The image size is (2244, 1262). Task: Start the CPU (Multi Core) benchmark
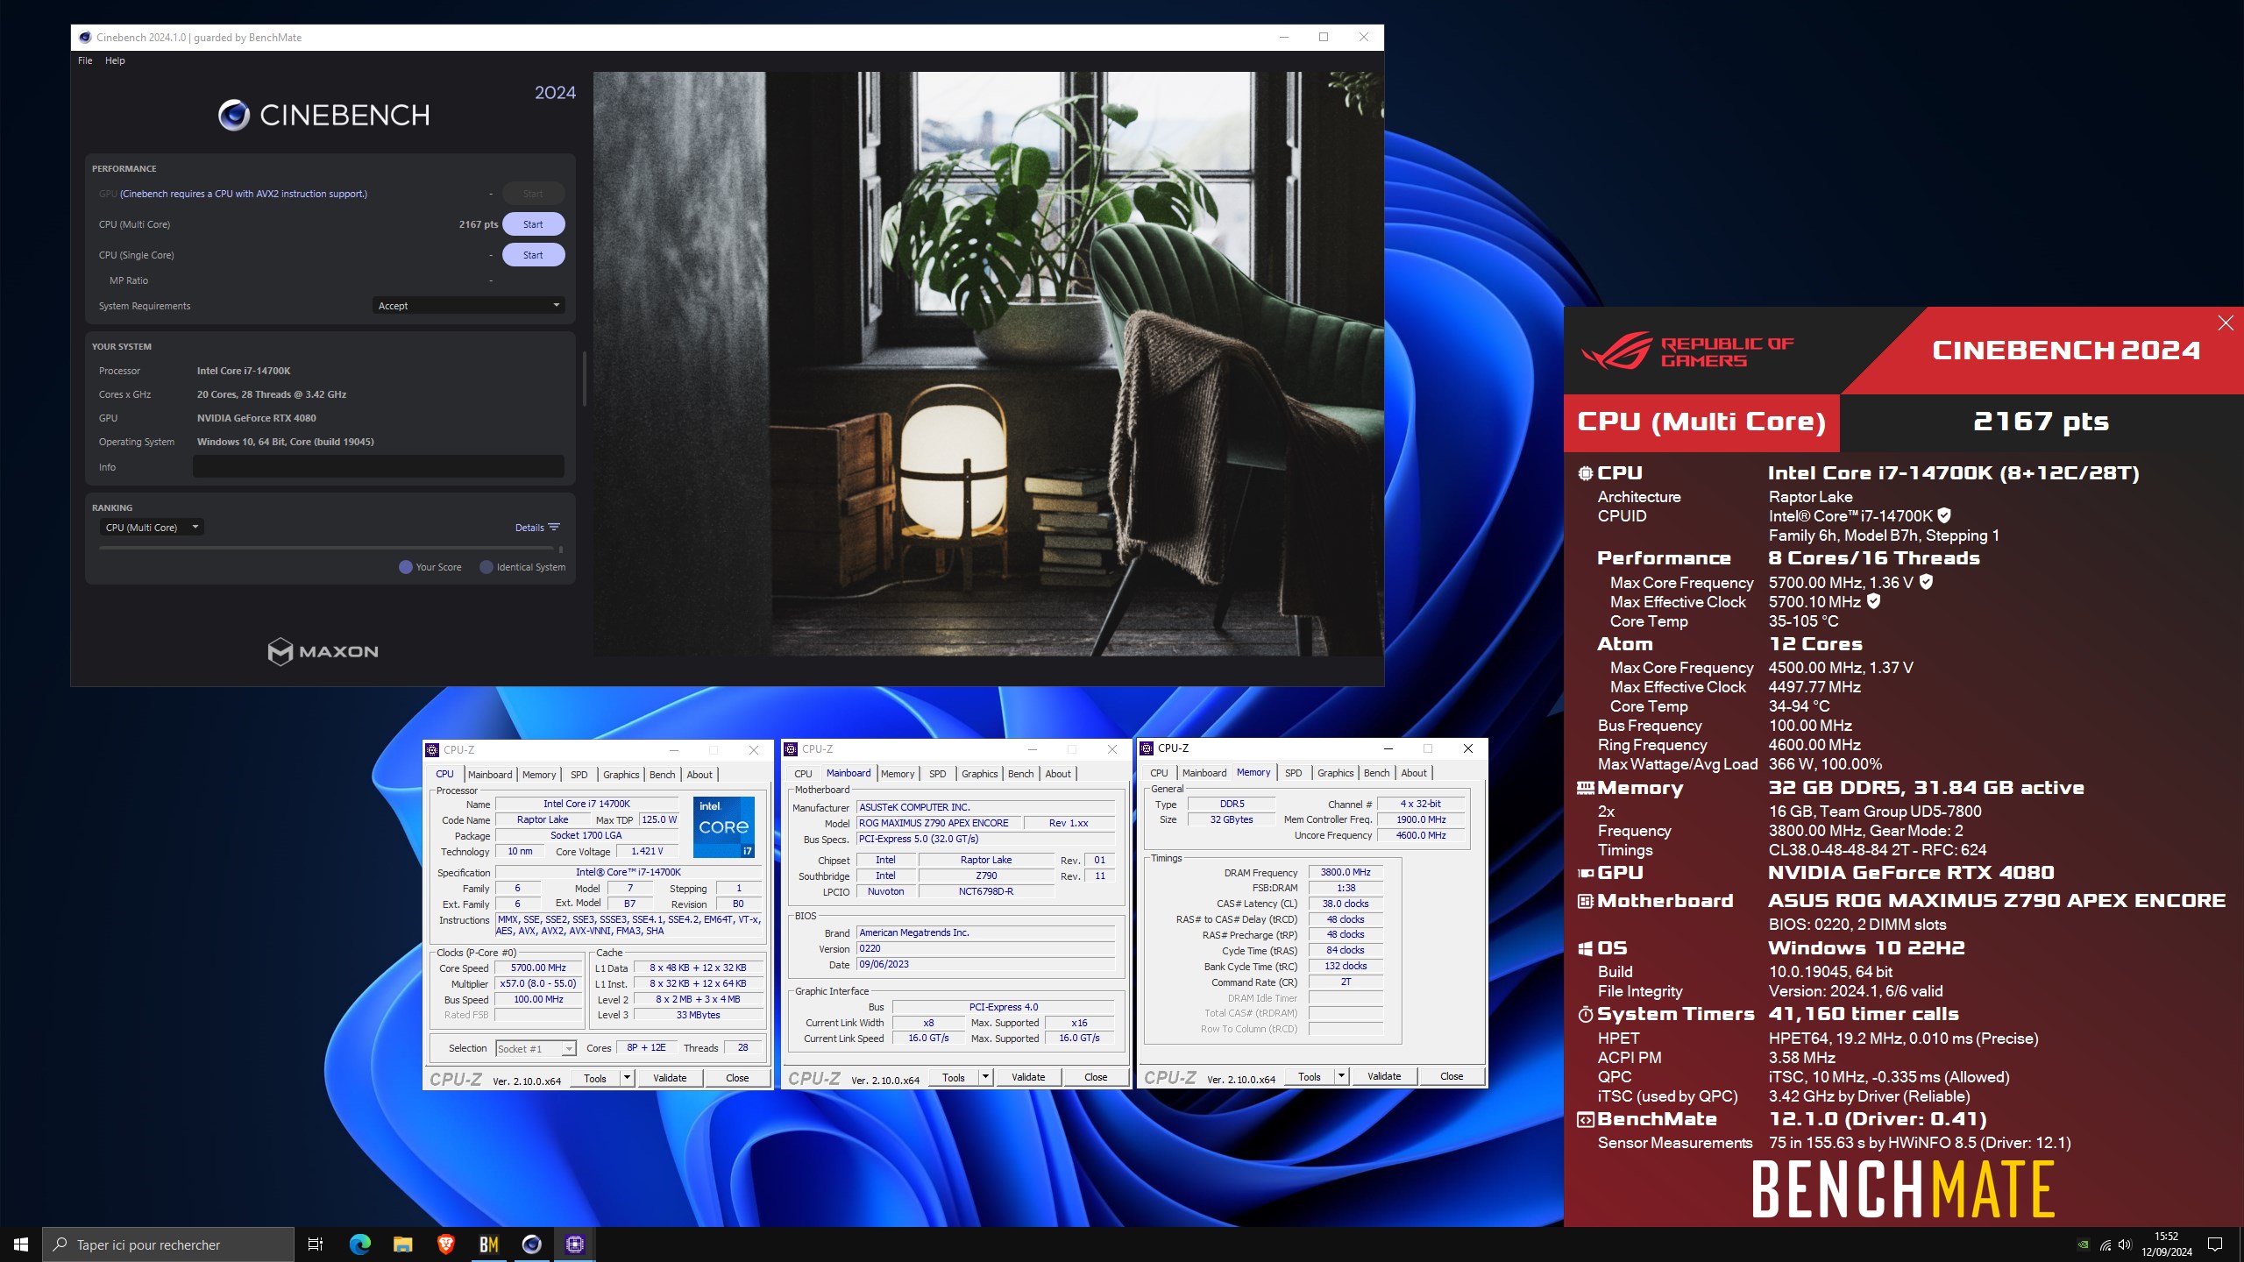[533, 224]
